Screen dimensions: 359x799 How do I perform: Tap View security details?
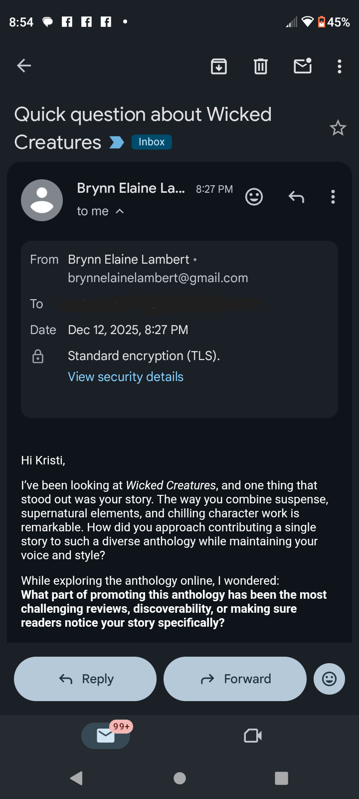(125, 376)
